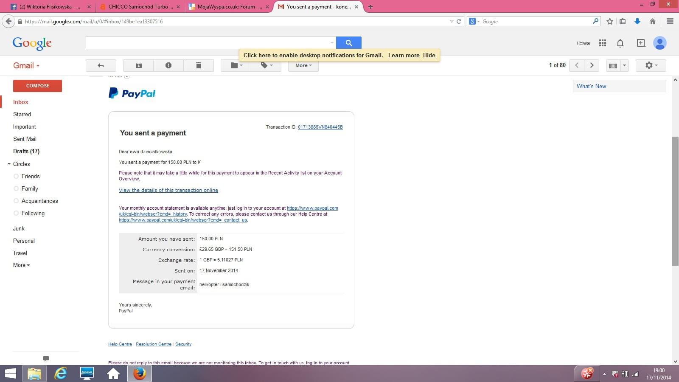Open the More actions dropdown
The image size is (679, 382).
[x=303, y=65]
